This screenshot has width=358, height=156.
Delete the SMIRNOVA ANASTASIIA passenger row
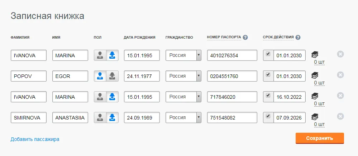tap(340, 116)
